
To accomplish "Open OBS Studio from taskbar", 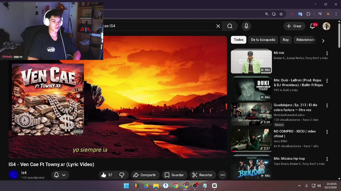I will point(195,186).
